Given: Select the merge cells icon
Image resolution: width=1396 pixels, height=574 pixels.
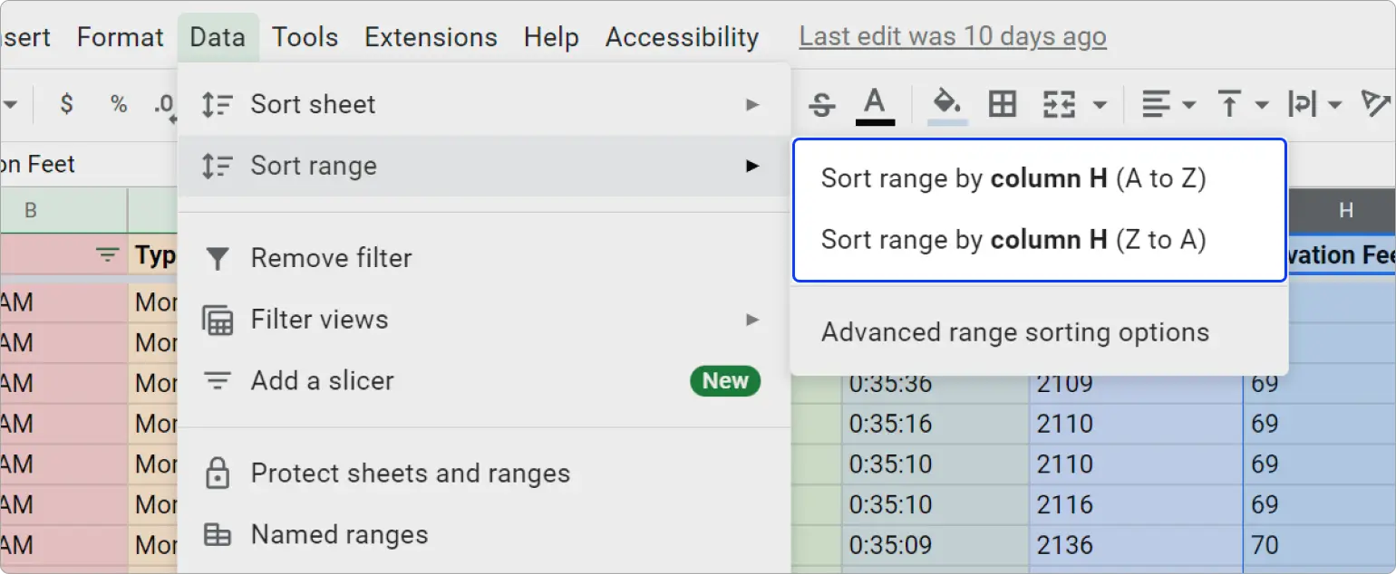Looking at the screenshot, I should pyautogui.click(x=1058, y=103).
